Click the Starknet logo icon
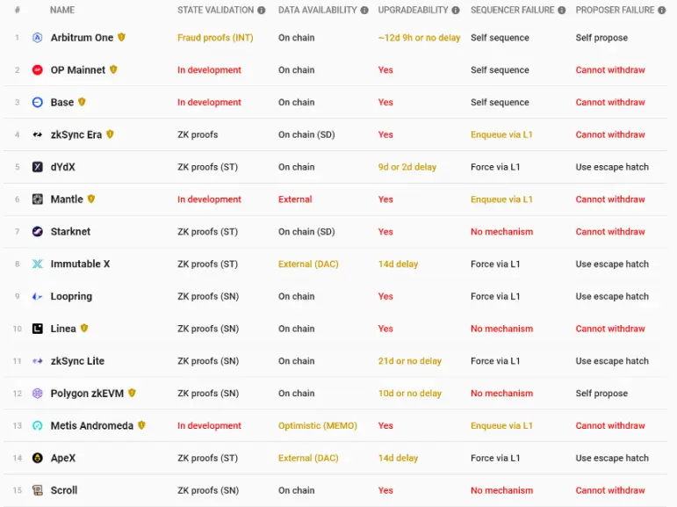The height and width of the screenshot is (507, 677). coord(38,231)
